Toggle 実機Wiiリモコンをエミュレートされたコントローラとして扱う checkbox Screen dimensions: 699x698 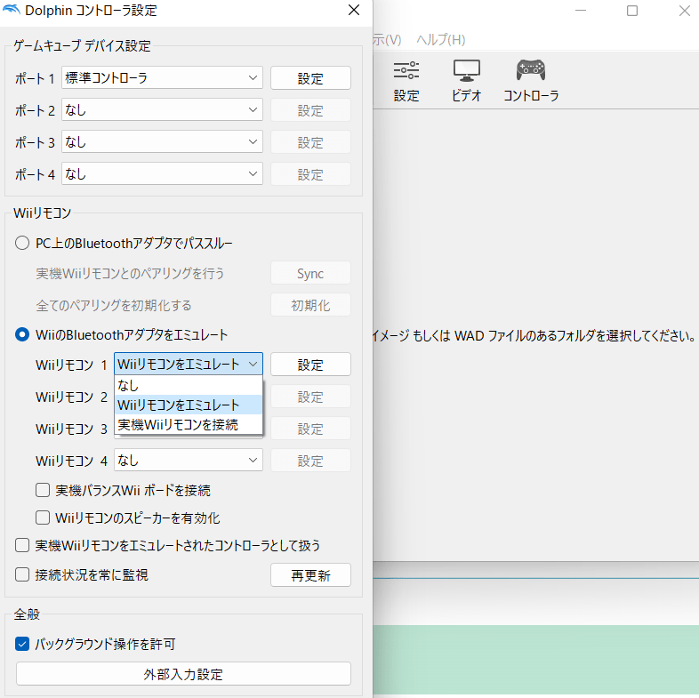22,546
